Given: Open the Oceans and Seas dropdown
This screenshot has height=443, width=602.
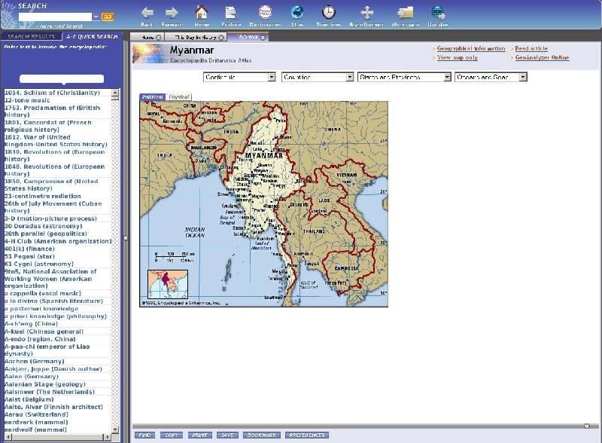Looking at the screenshot, I should coord(491,77).
